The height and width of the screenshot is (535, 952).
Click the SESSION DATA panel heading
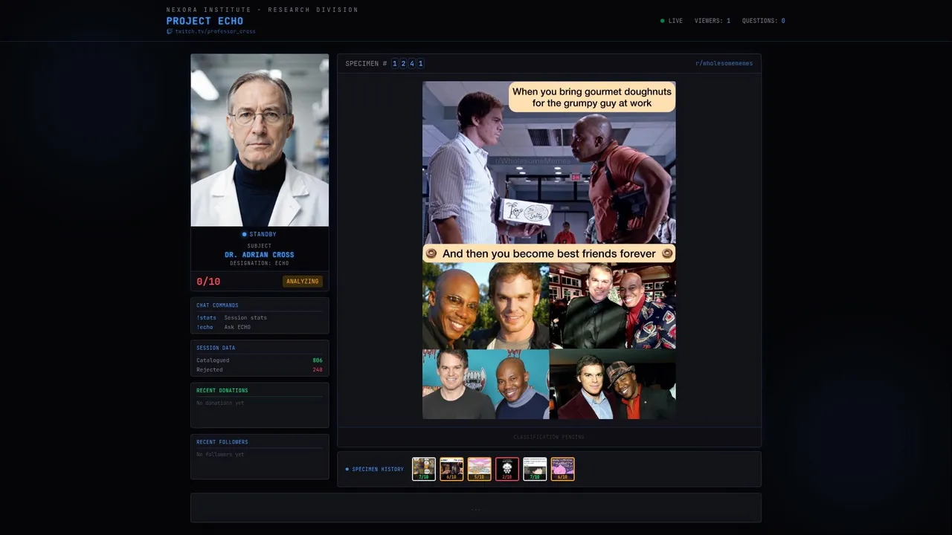point(216,348)
